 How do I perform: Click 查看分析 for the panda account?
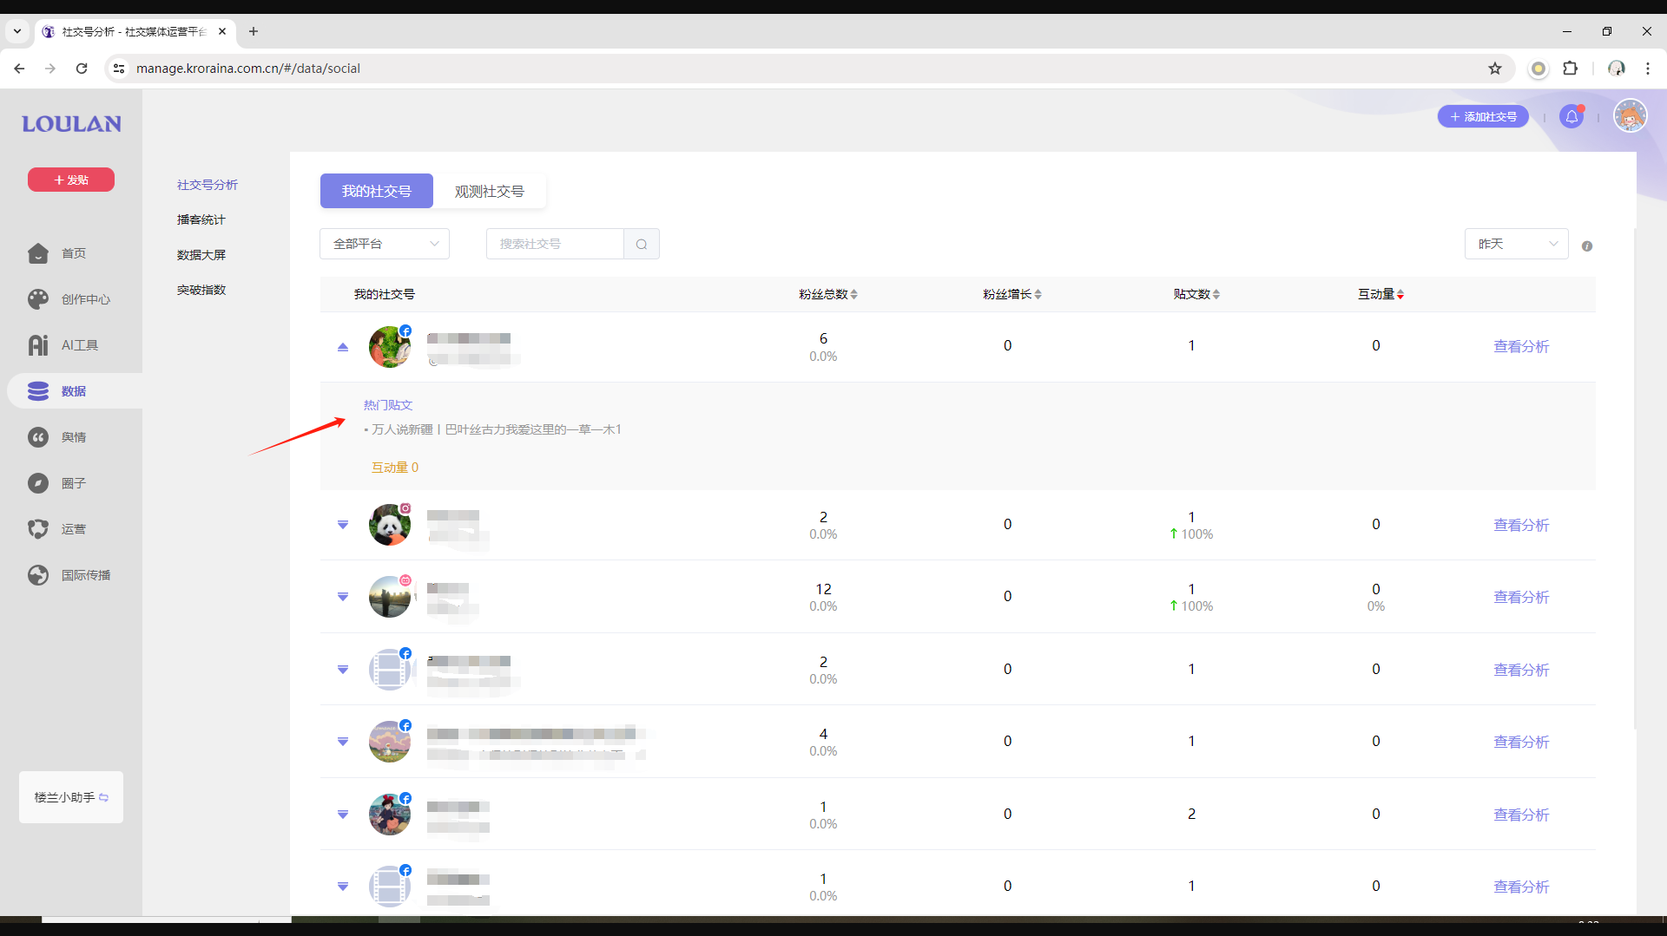1521,525
